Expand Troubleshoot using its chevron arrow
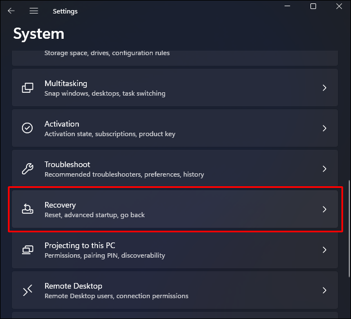This screenshot has height=319, width=351. tap(324, 169)
